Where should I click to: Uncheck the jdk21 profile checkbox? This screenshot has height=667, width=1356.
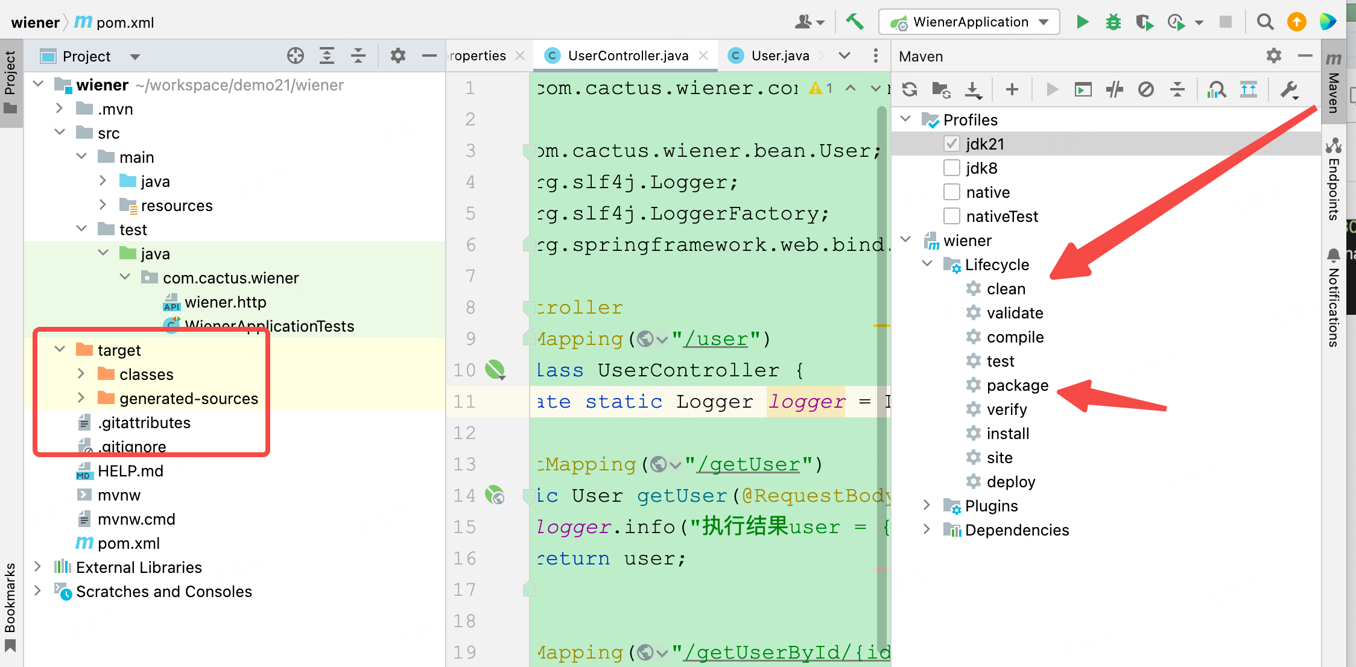(951, 144)
